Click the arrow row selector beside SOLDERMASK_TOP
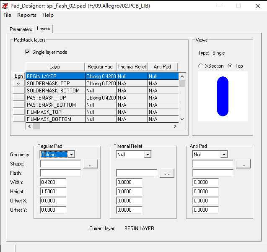The width and height of the screenshot is (267, 252). (x=18, y=84)
